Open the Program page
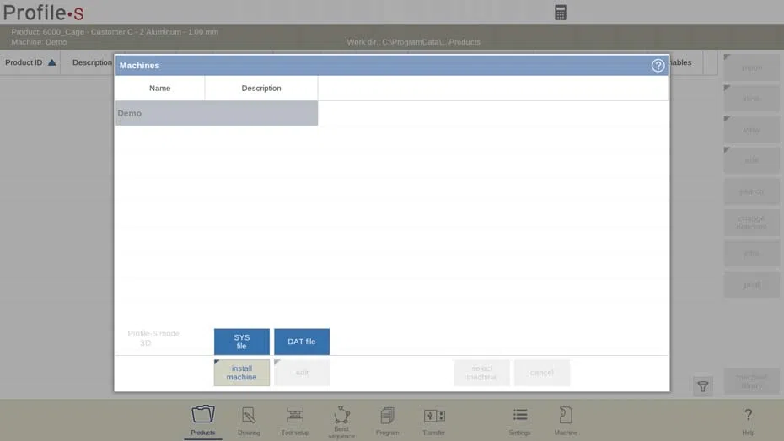This screenshot has width=784, height=441. tap(388, 421)
